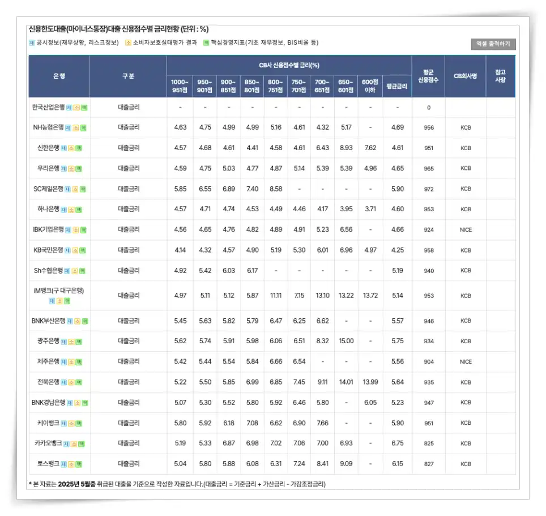This screenshot has height=516, width=546.
Task: Click 한국산업은행 green 핵 indicator icon
Action: tap(84, 108)
